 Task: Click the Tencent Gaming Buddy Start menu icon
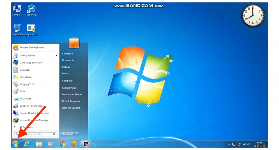coord(16,48)
